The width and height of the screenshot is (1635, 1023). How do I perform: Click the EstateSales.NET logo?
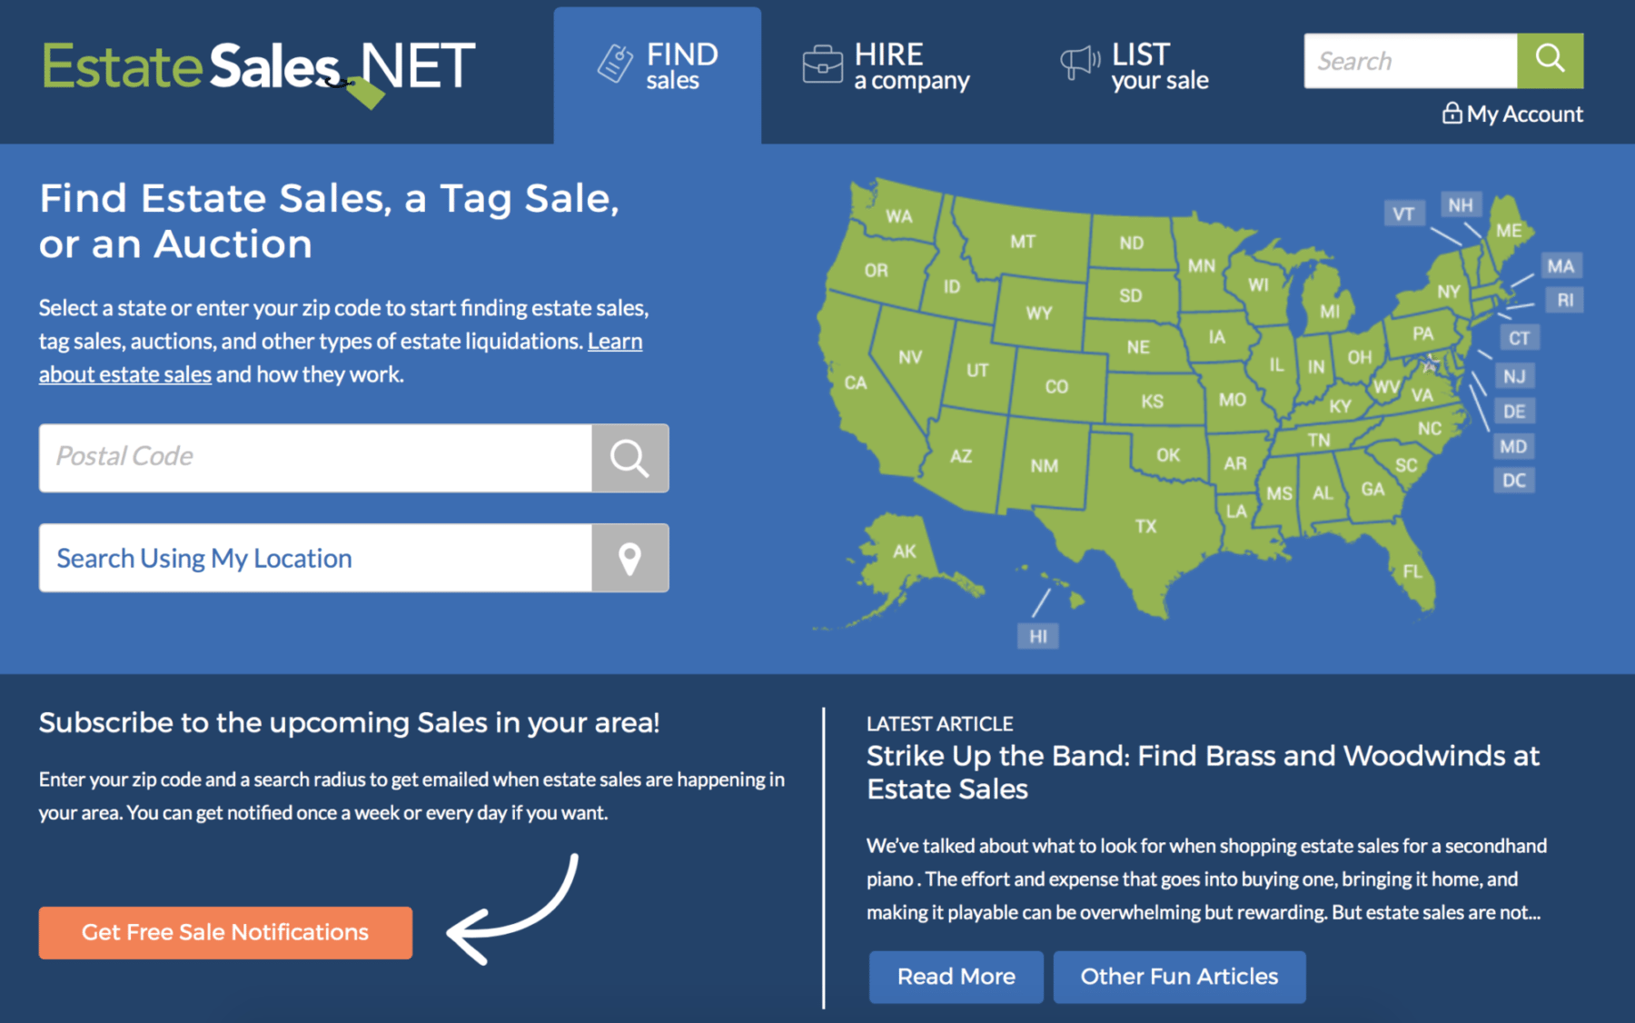tap(259, 69)
